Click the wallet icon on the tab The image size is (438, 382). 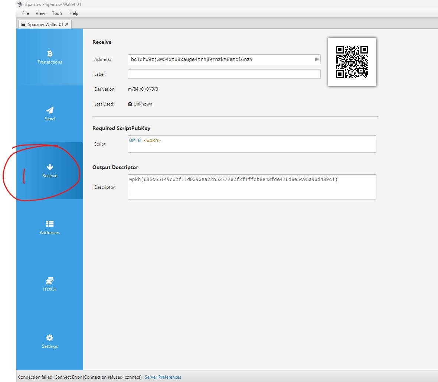coord(23,25)
